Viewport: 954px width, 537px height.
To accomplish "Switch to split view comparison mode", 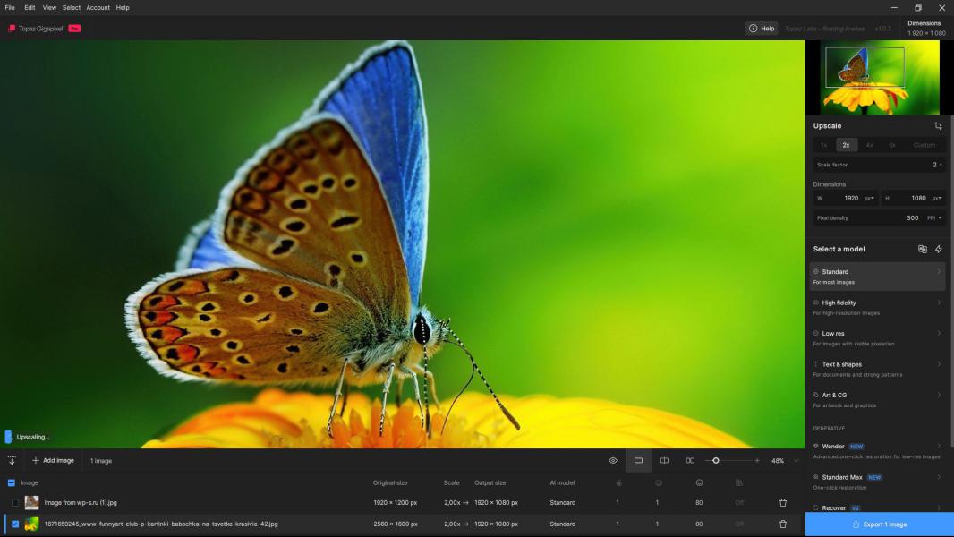I will pyautogui.click(x=664, y=461).
